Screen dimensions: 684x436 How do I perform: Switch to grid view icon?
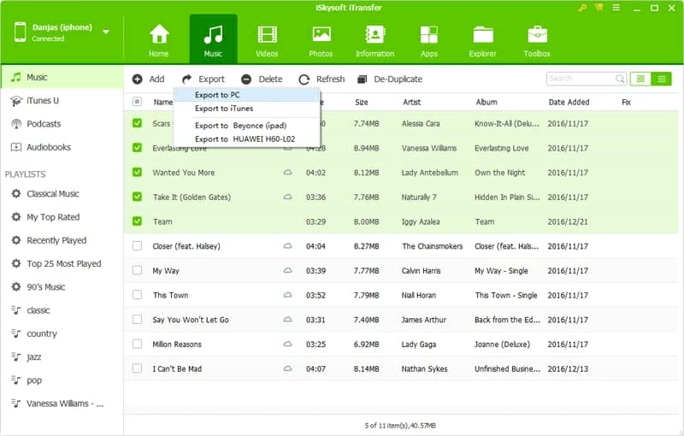640,79
